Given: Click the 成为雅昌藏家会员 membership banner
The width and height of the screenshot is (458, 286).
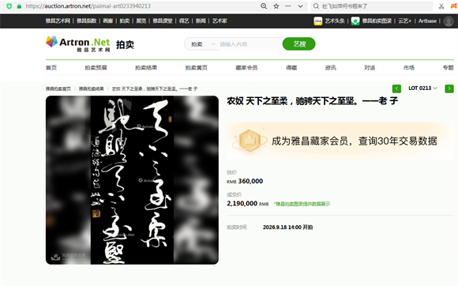Looking at the screenshot, I should (x=340, y=141).
